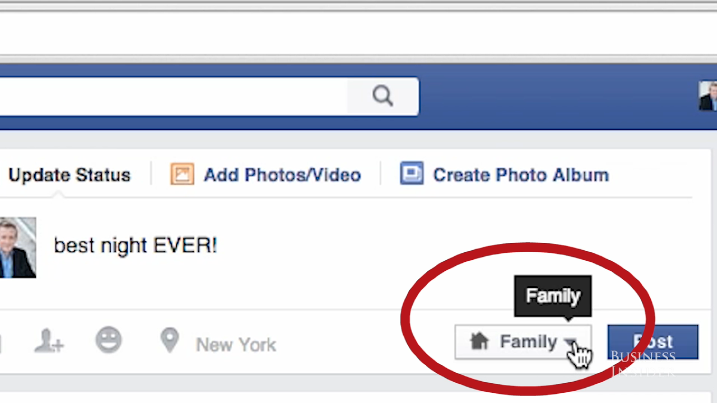The image size is (717, 403).
Task: Open profile picture in top bar
Action: tap(708, 96)
